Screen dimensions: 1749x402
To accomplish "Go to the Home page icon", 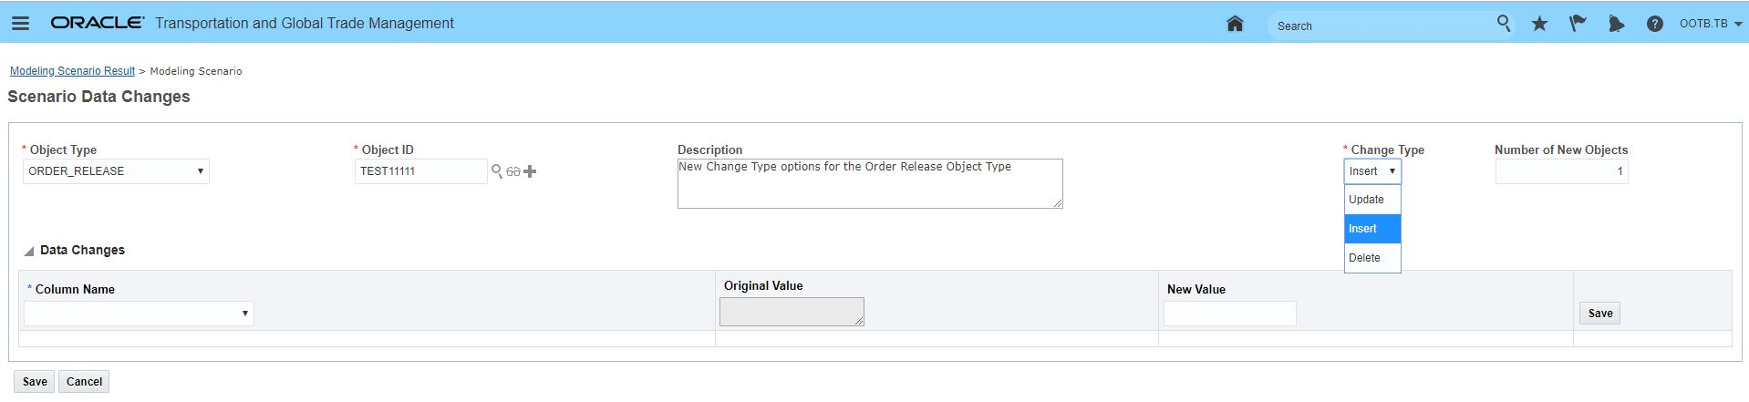I will pos(1235,24).
